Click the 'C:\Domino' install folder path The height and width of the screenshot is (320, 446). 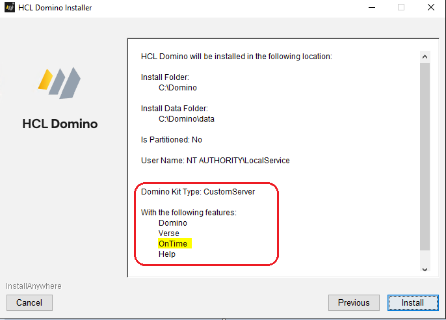click(177, 88)
